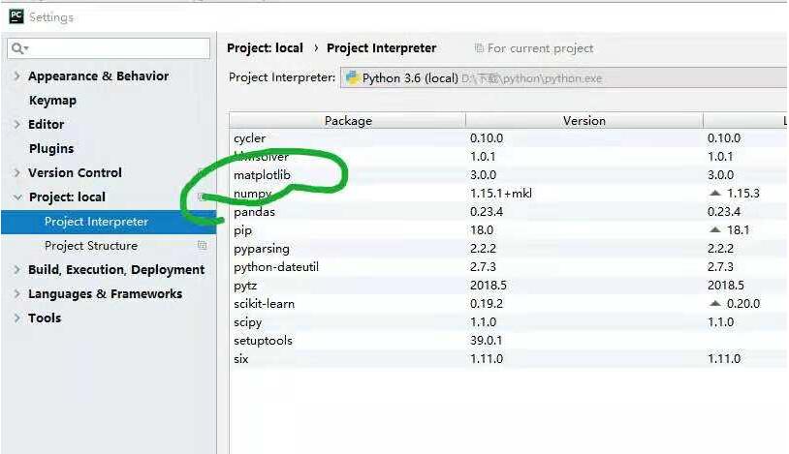This screenshot has height=454, width=789.
Task: Click the 'For current project' icon
Action: click(479, 48)
